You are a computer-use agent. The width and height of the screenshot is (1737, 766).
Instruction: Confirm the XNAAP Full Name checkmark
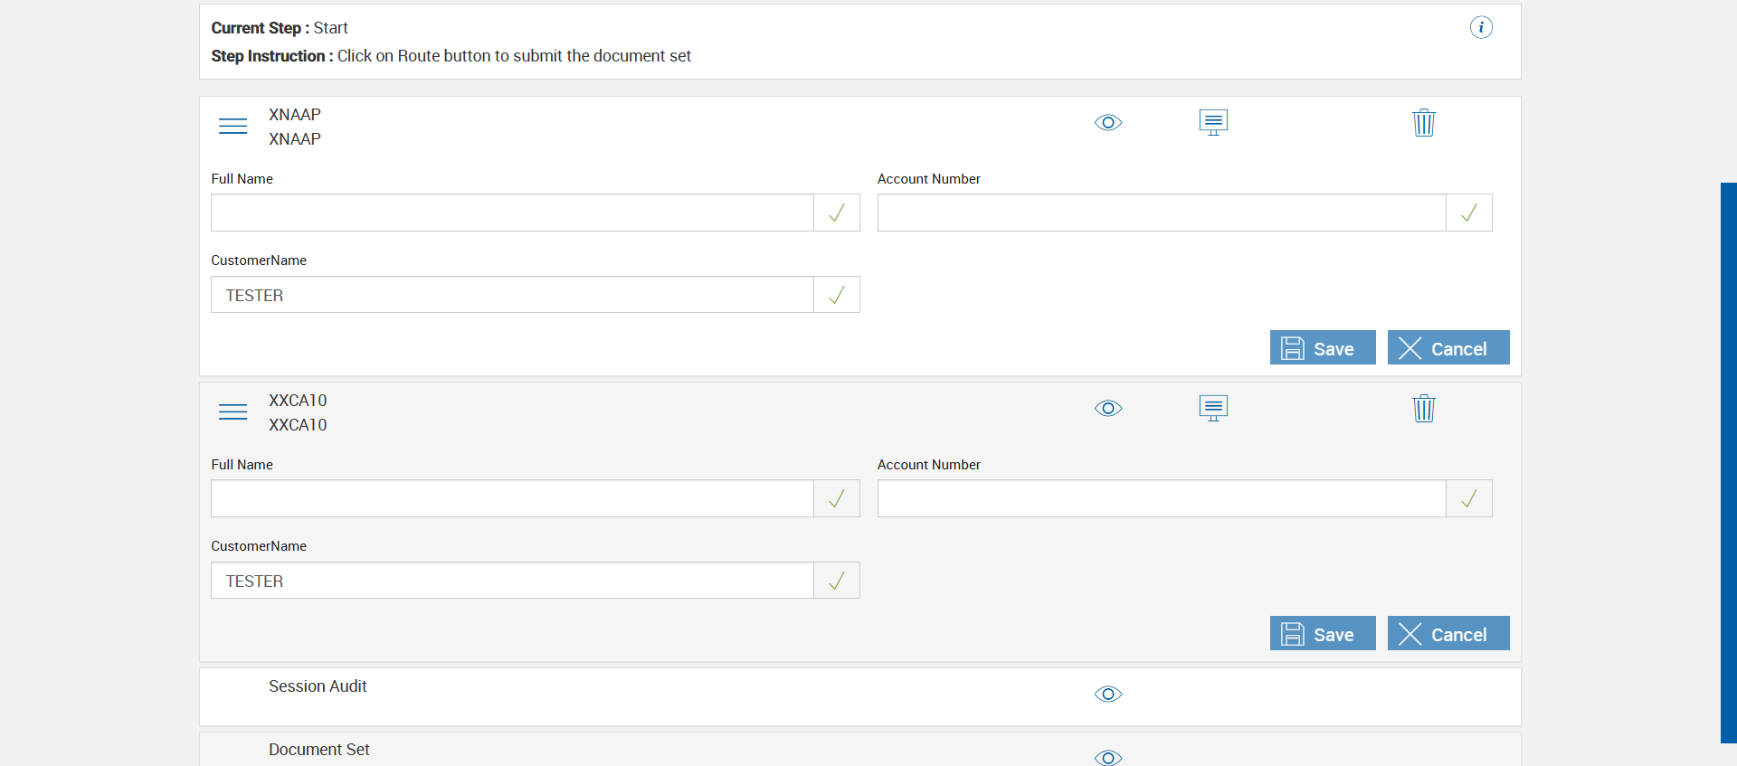click(x=837, y=213)
